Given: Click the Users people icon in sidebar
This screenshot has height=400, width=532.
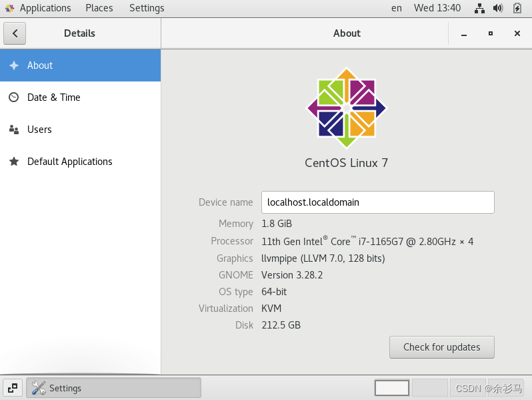Looking at the screenshot, I should pyautogui.click(x=14, y=130).
